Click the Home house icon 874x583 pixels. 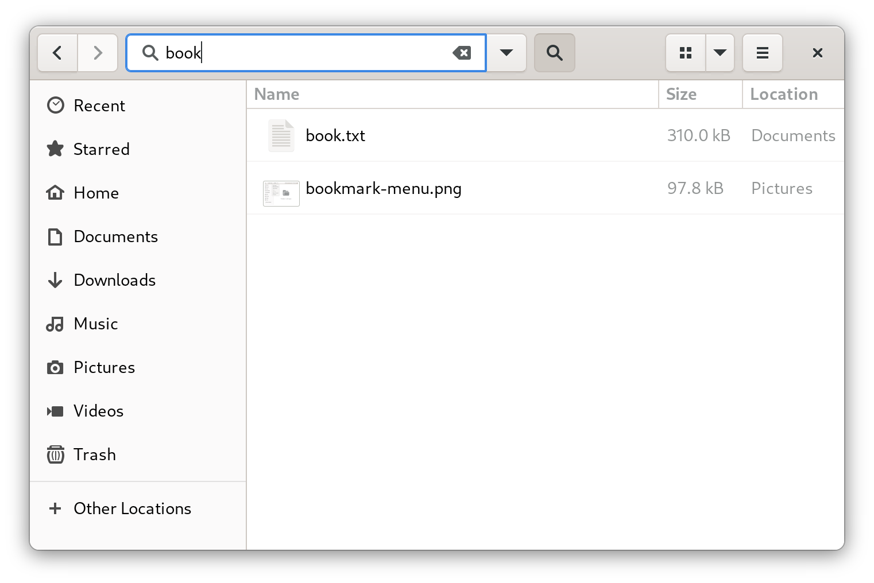[55, 193]
